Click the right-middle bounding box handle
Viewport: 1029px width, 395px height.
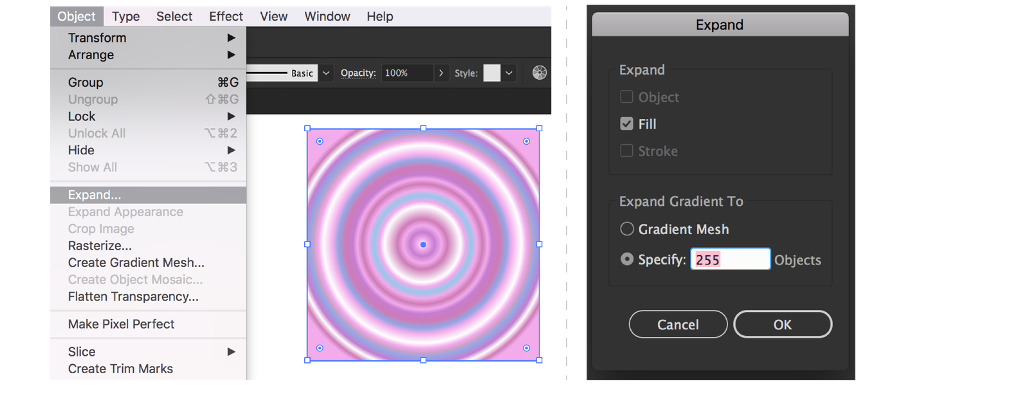(x=539, y=244)
